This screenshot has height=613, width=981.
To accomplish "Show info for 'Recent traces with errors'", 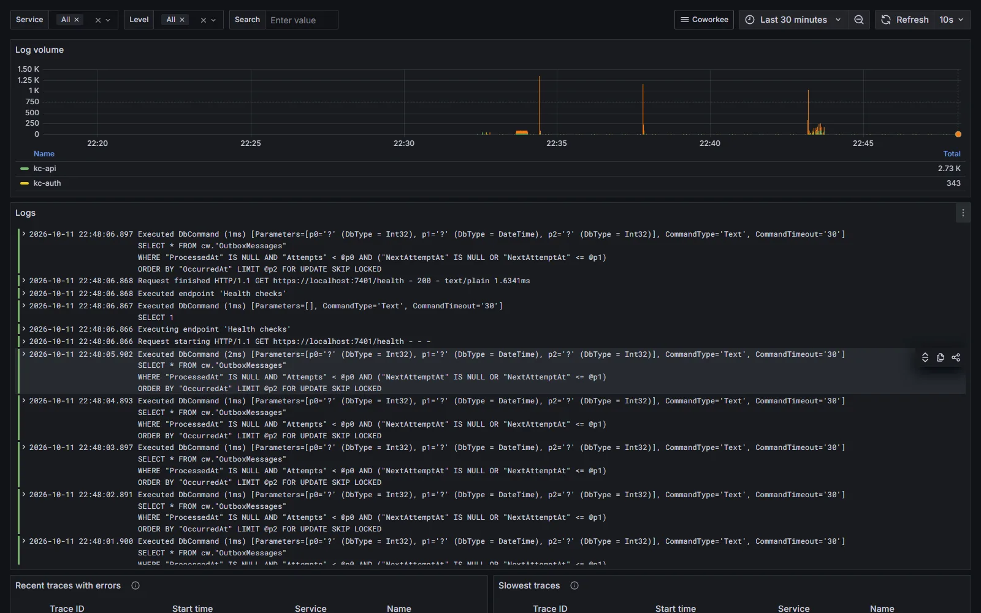I will pyautogui.click(x=136, y=585).
